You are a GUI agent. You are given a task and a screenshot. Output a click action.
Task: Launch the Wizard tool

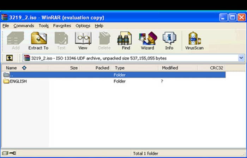[147, 41]
